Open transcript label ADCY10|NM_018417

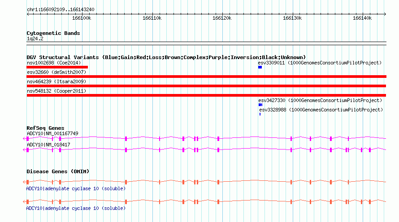[48, 145]
